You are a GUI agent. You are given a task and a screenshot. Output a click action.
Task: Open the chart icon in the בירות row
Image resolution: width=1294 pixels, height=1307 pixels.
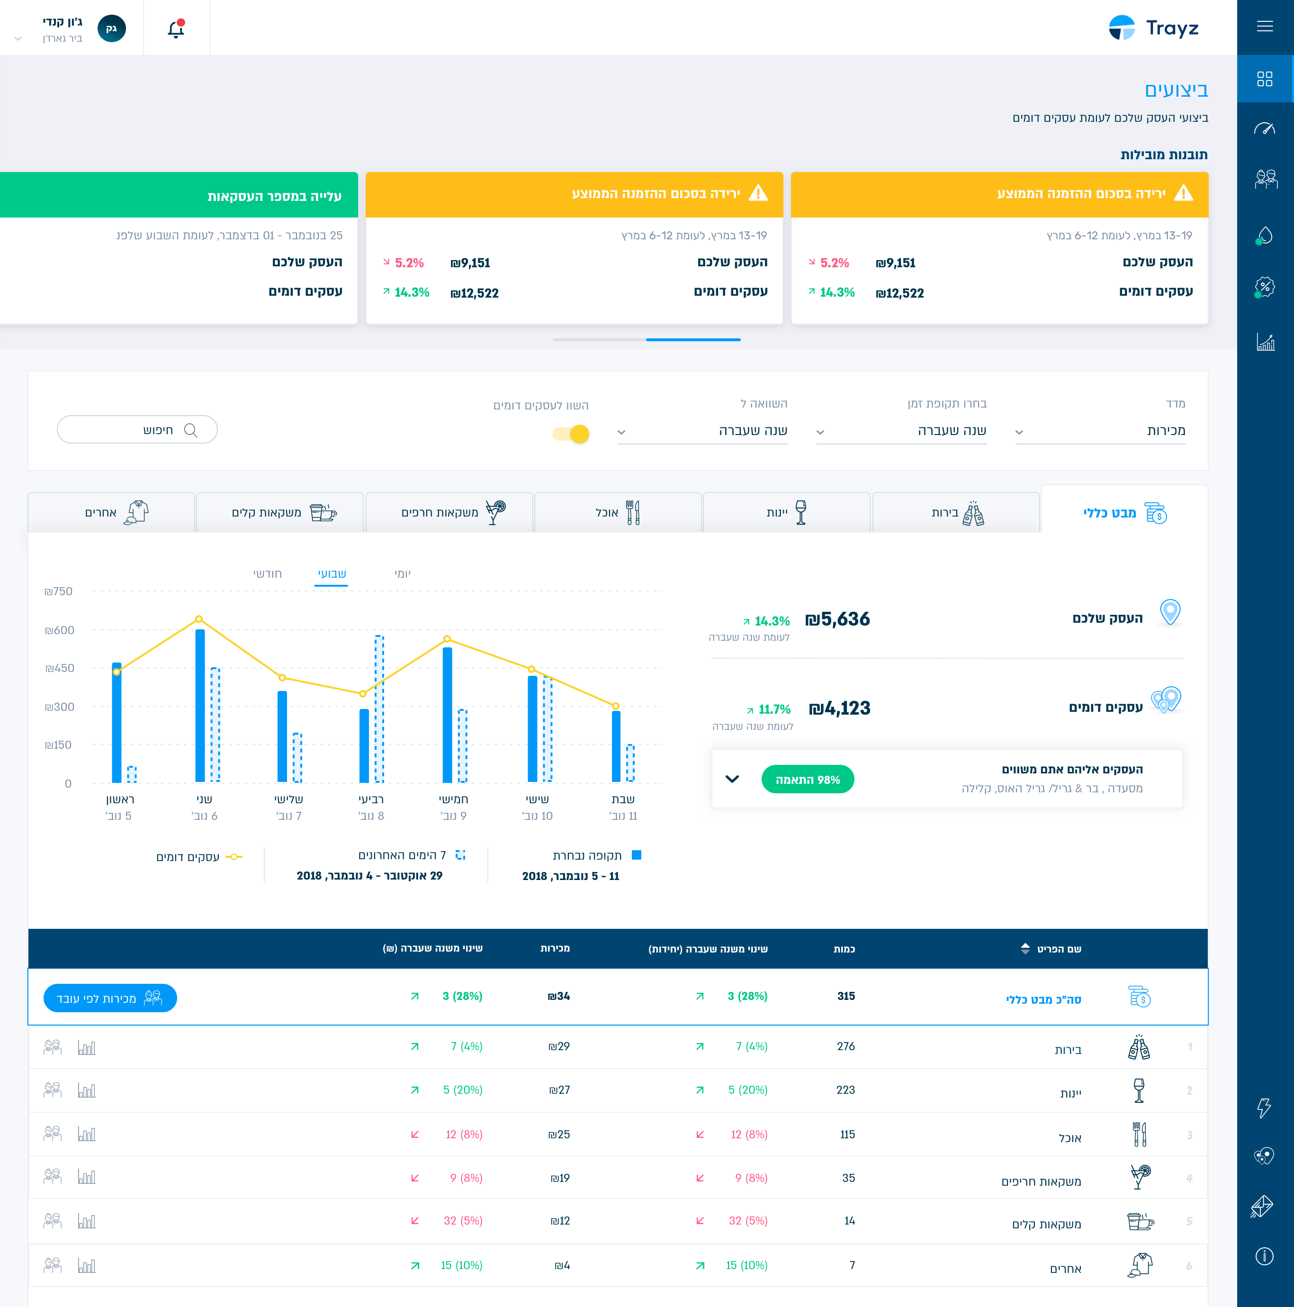click(x=87, y=1047)
